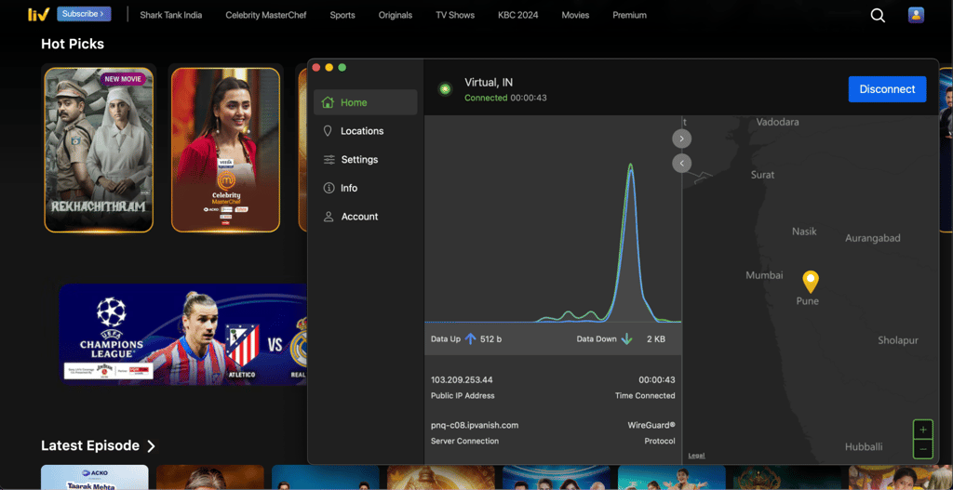Click the Hubballi label on the map
This screenshot has height=490, width=953.
pyautogui.click(x=864, y=447)
